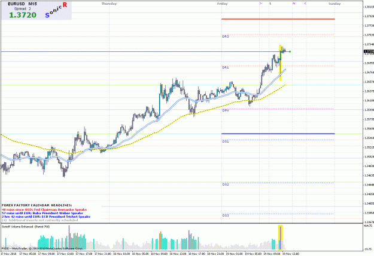The height and width of the screenshot is (256, 374).
Task: Click the ECB President Trichet Speaks headline
Action: click(46, 217)
